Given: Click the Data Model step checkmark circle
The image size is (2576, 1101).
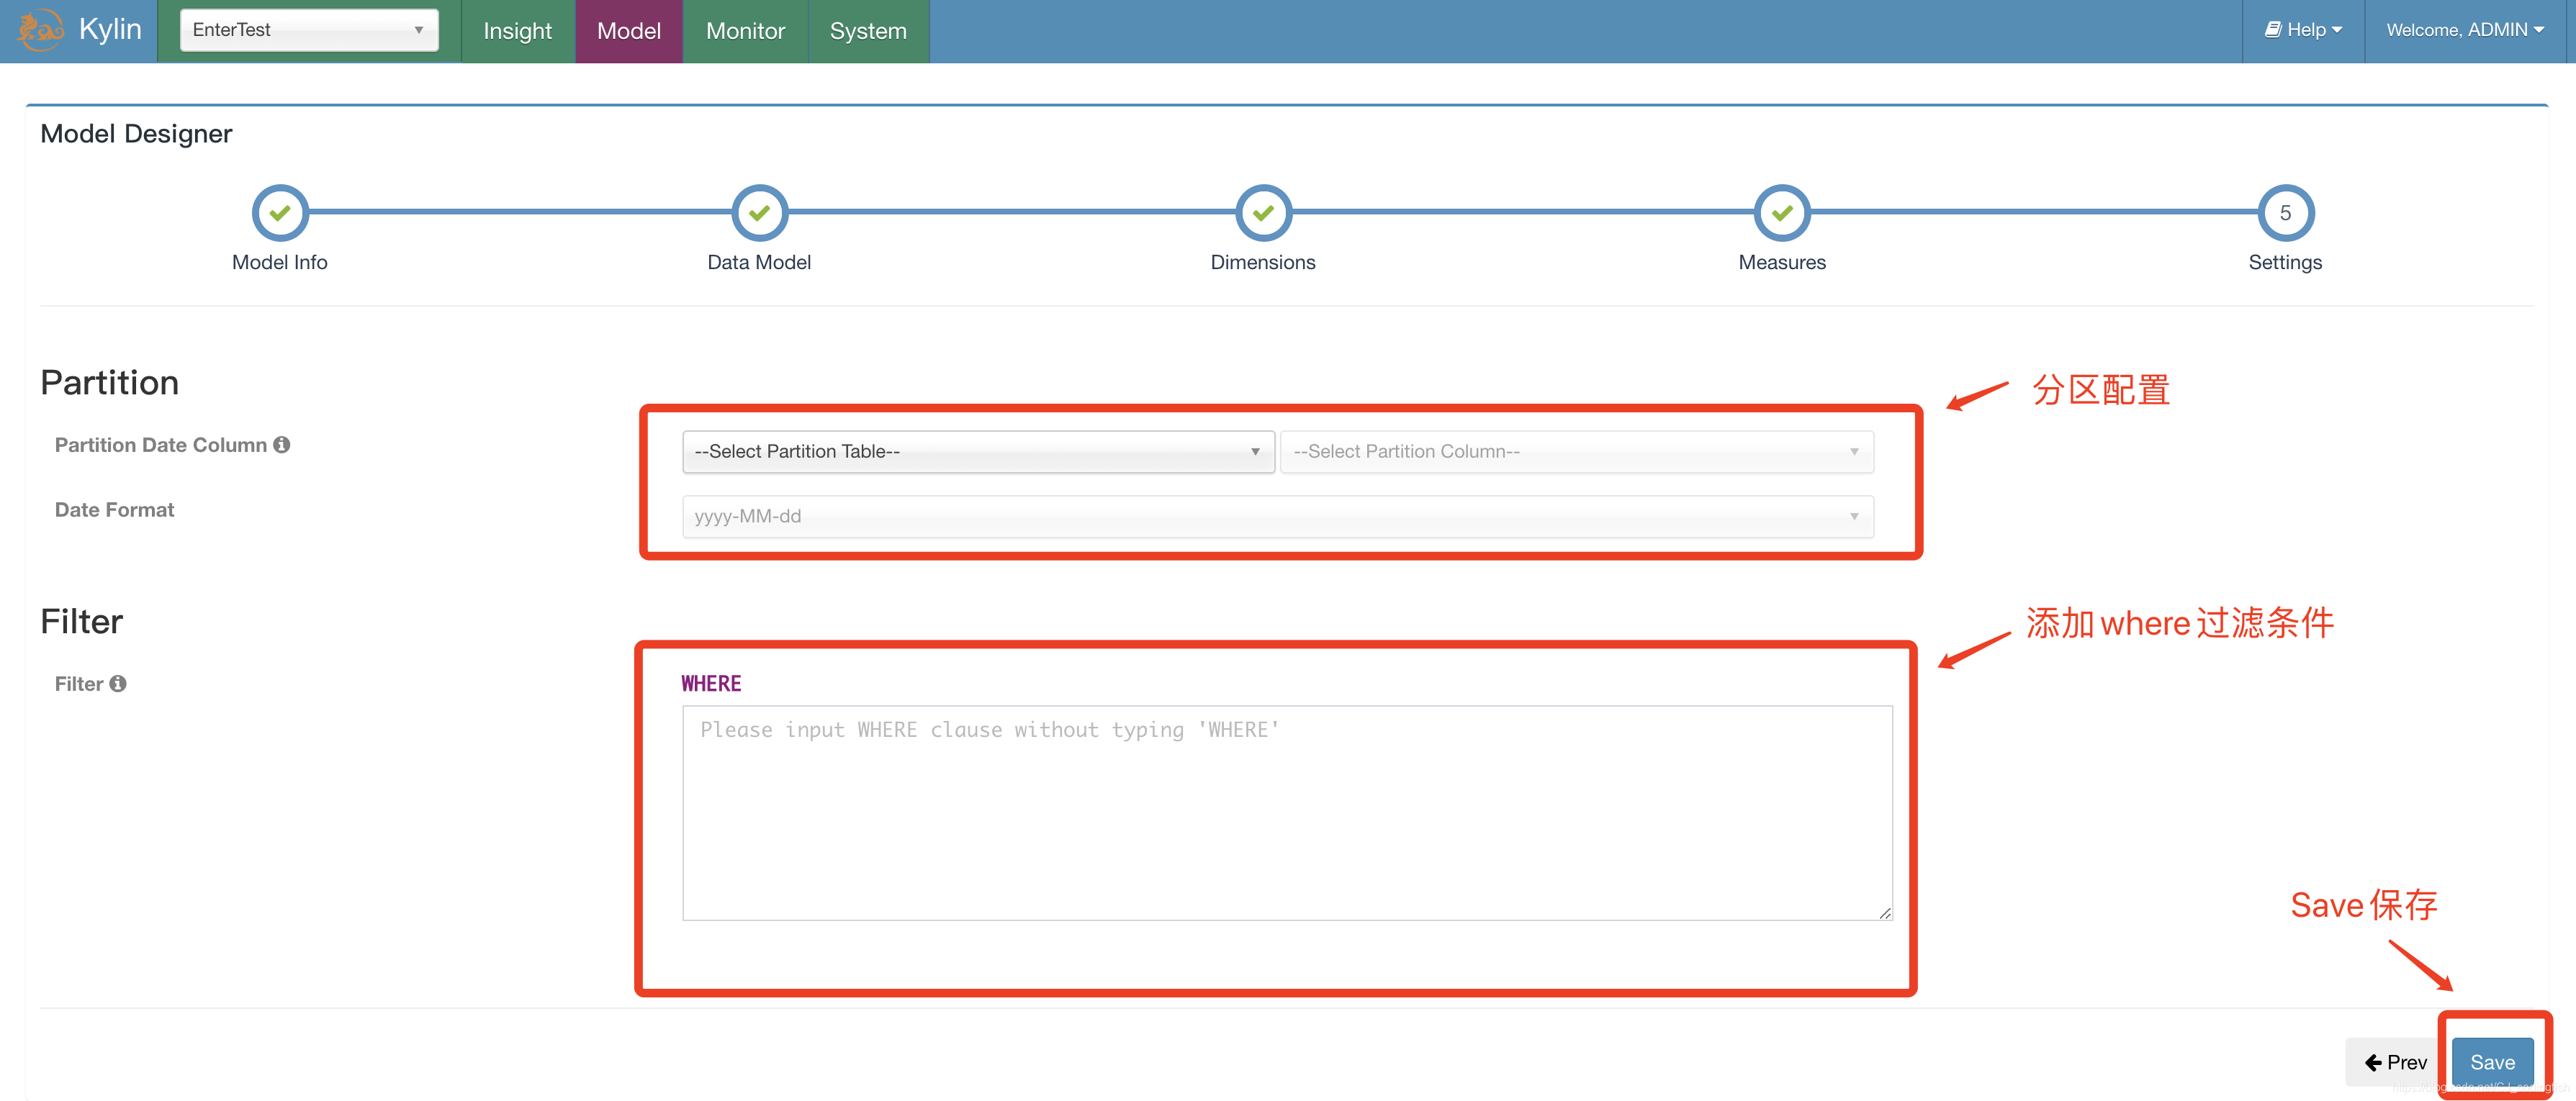Looking at the screenshot, I should 759,213.
